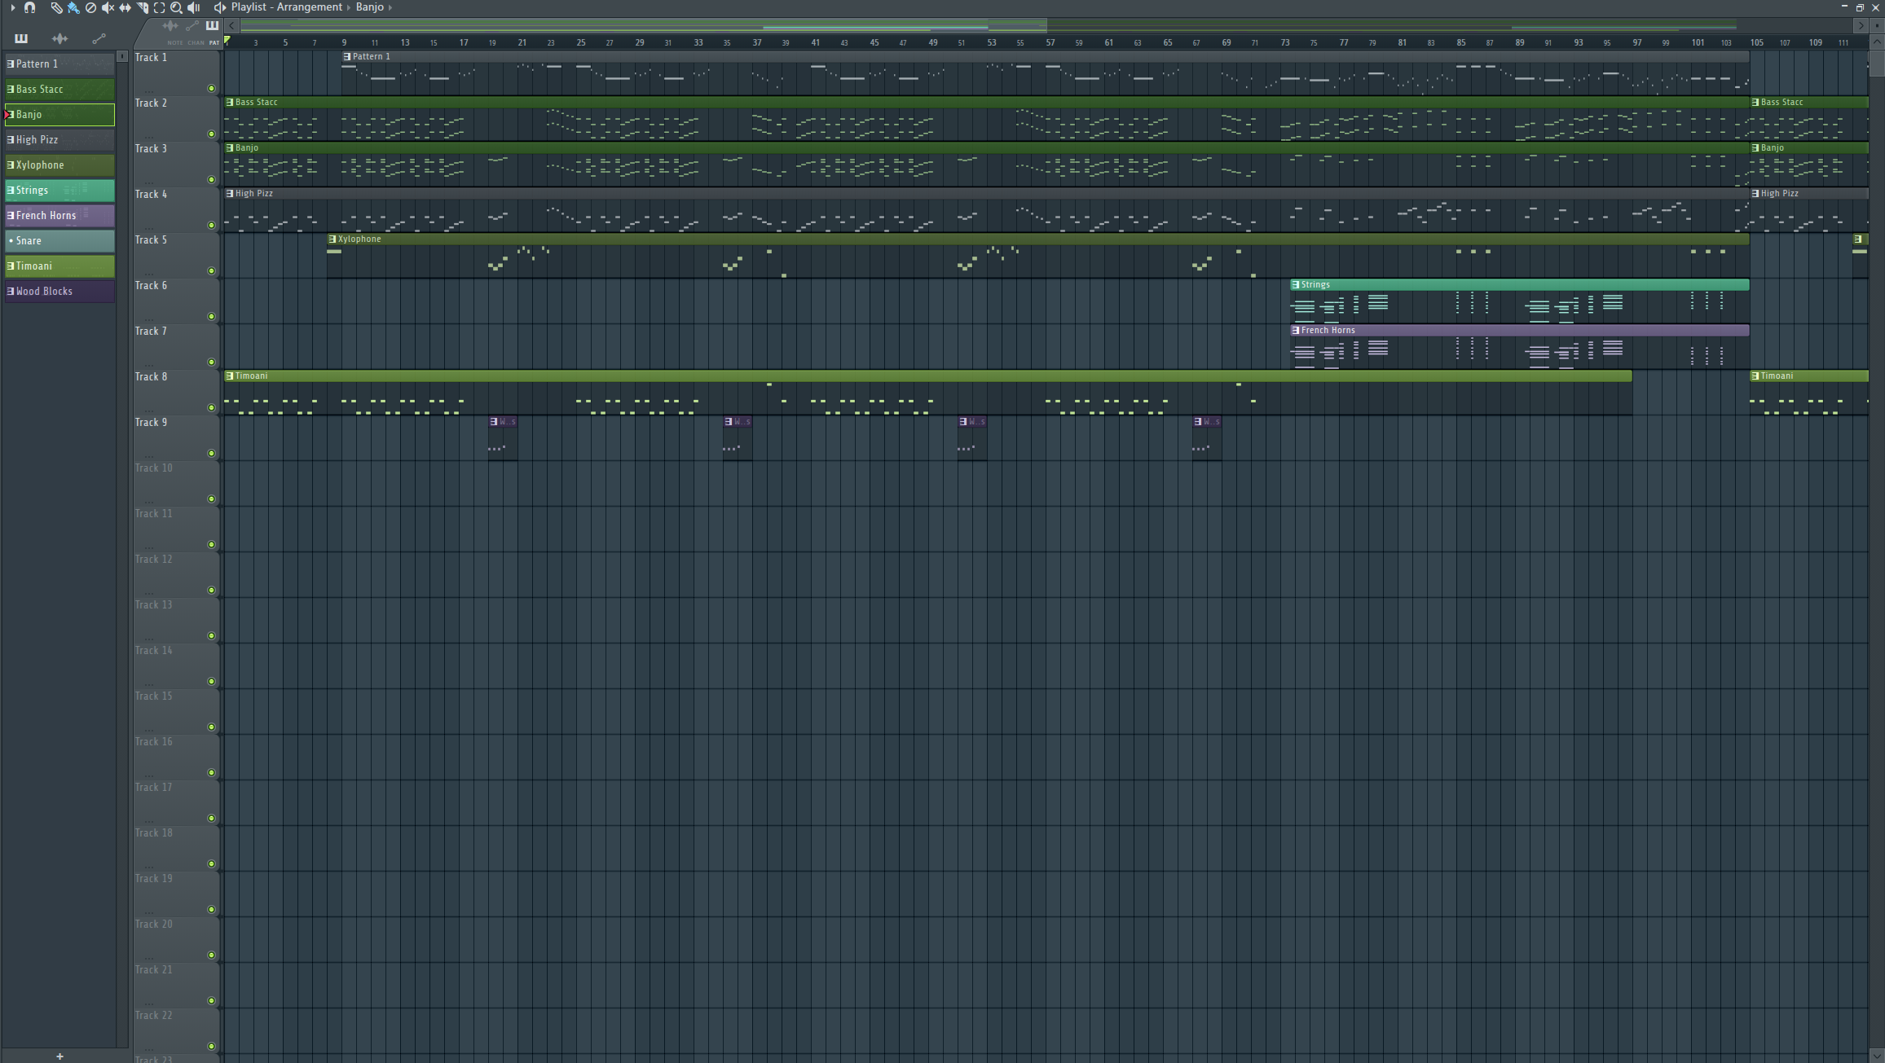Toggle the snap magnet icon
The height and width of the screenshot is (1063, 1885).
(x=30, y=7)
